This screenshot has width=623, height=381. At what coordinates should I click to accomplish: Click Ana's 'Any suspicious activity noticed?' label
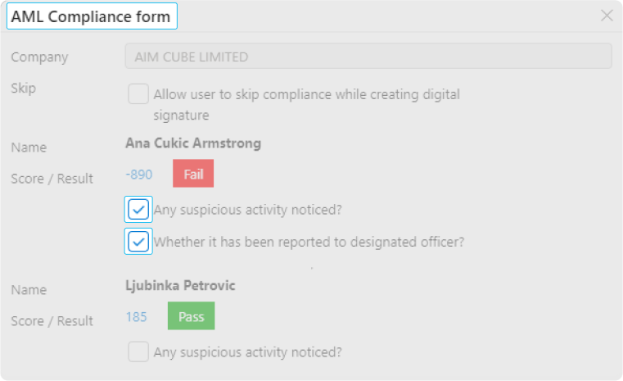[248, 210]
